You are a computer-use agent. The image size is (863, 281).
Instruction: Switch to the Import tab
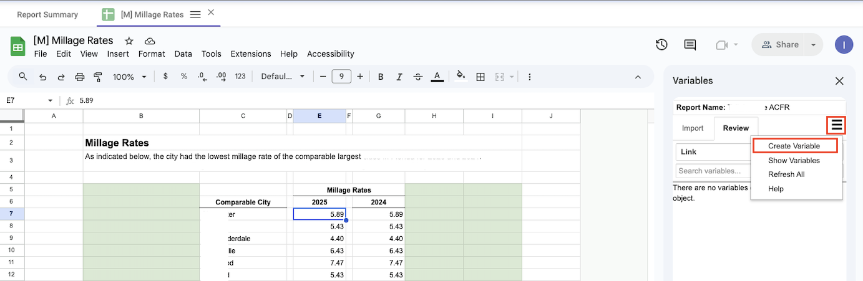(693, 128)
